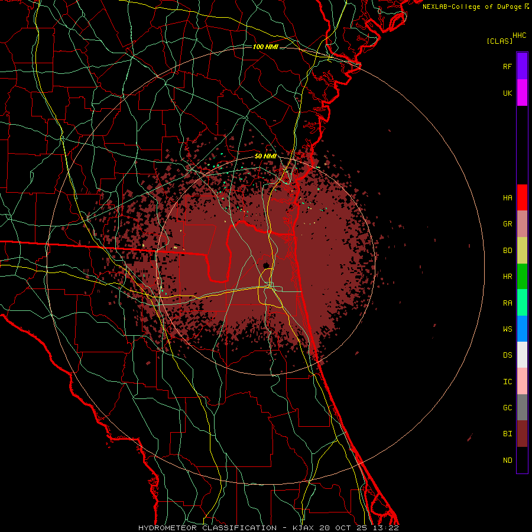Click the 'RF' legend label
Viewport: 532px width, 532px height.
(507, 66)
